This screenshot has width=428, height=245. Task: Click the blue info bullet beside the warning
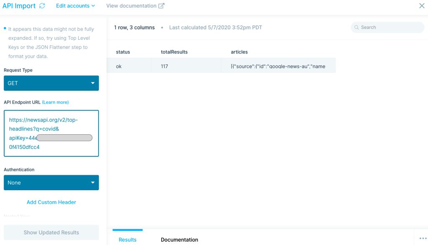5,28
